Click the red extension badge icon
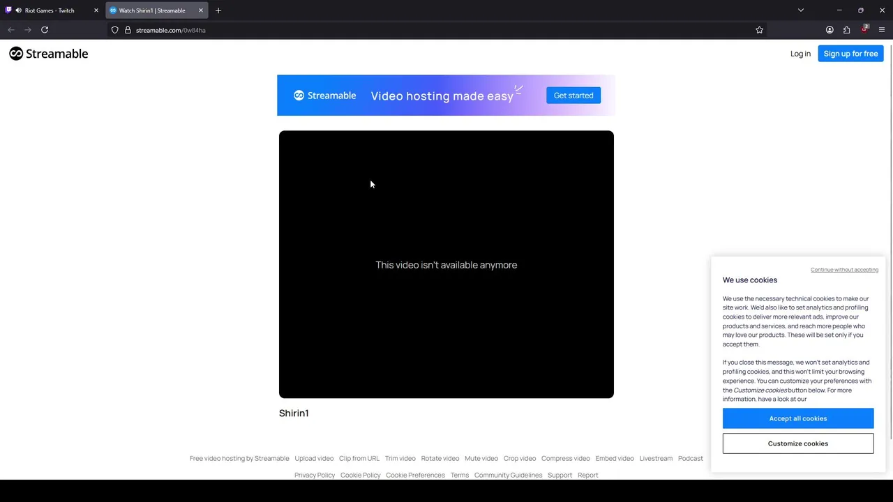Viewport: 893px width, 502px height. pyautogui.click(x=864, y=29)
